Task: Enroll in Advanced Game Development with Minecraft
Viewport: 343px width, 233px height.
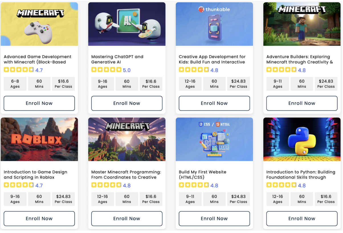Action: (39, 103)
